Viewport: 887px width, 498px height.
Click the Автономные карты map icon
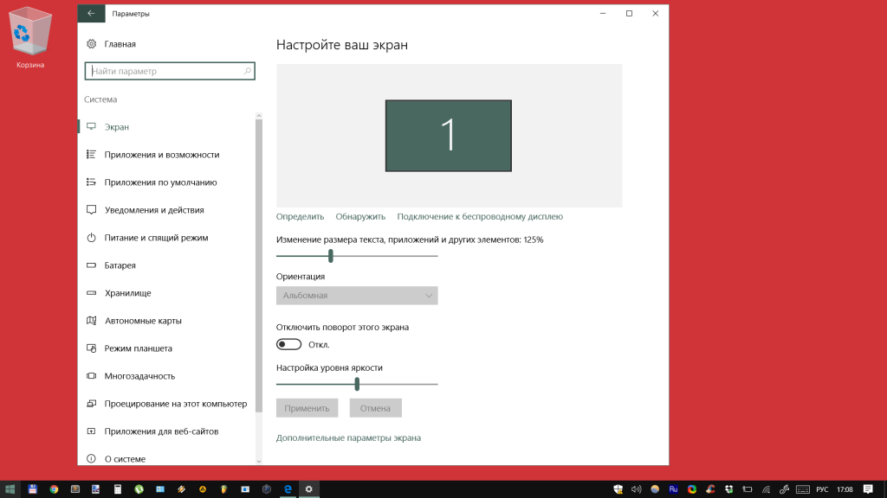(x=91, y=321)
